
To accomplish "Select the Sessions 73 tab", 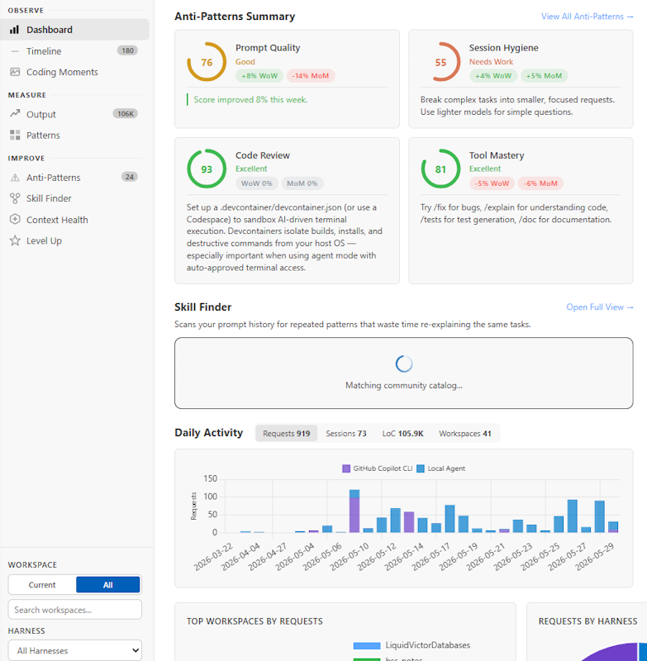I will coord(346,433).
